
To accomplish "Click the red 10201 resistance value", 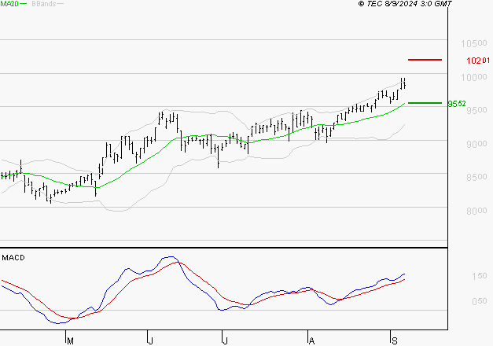I will pos(478,61).
